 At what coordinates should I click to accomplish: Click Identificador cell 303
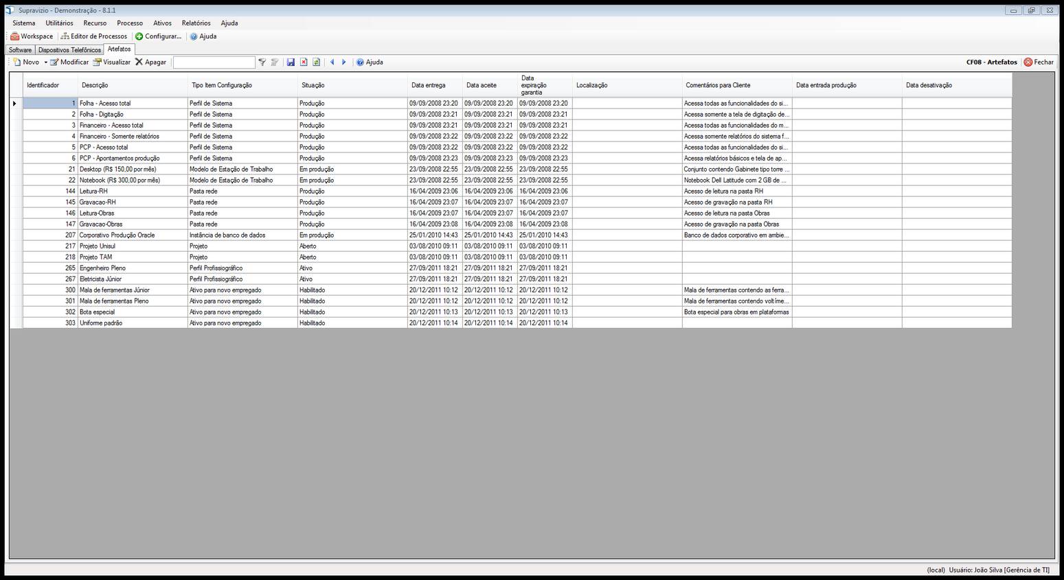(50, 323)
